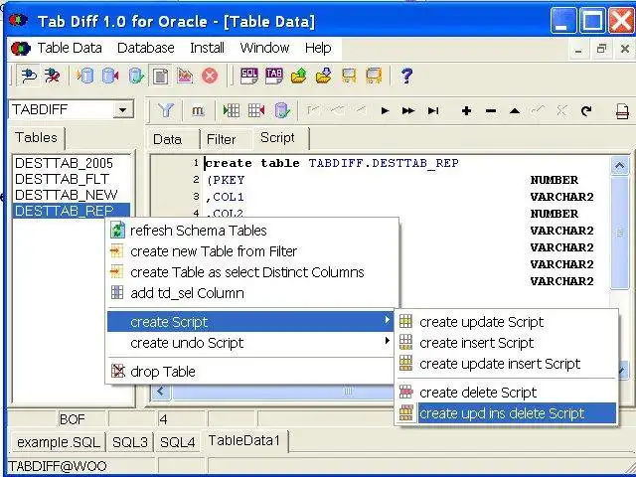Choose create insert Script in submenu
Viewport: 636px width, 477px height.
tap(506, 343)
